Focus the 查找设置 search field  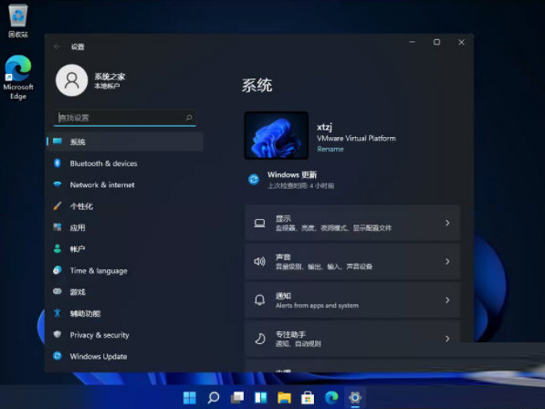click(x=125, y=118)
